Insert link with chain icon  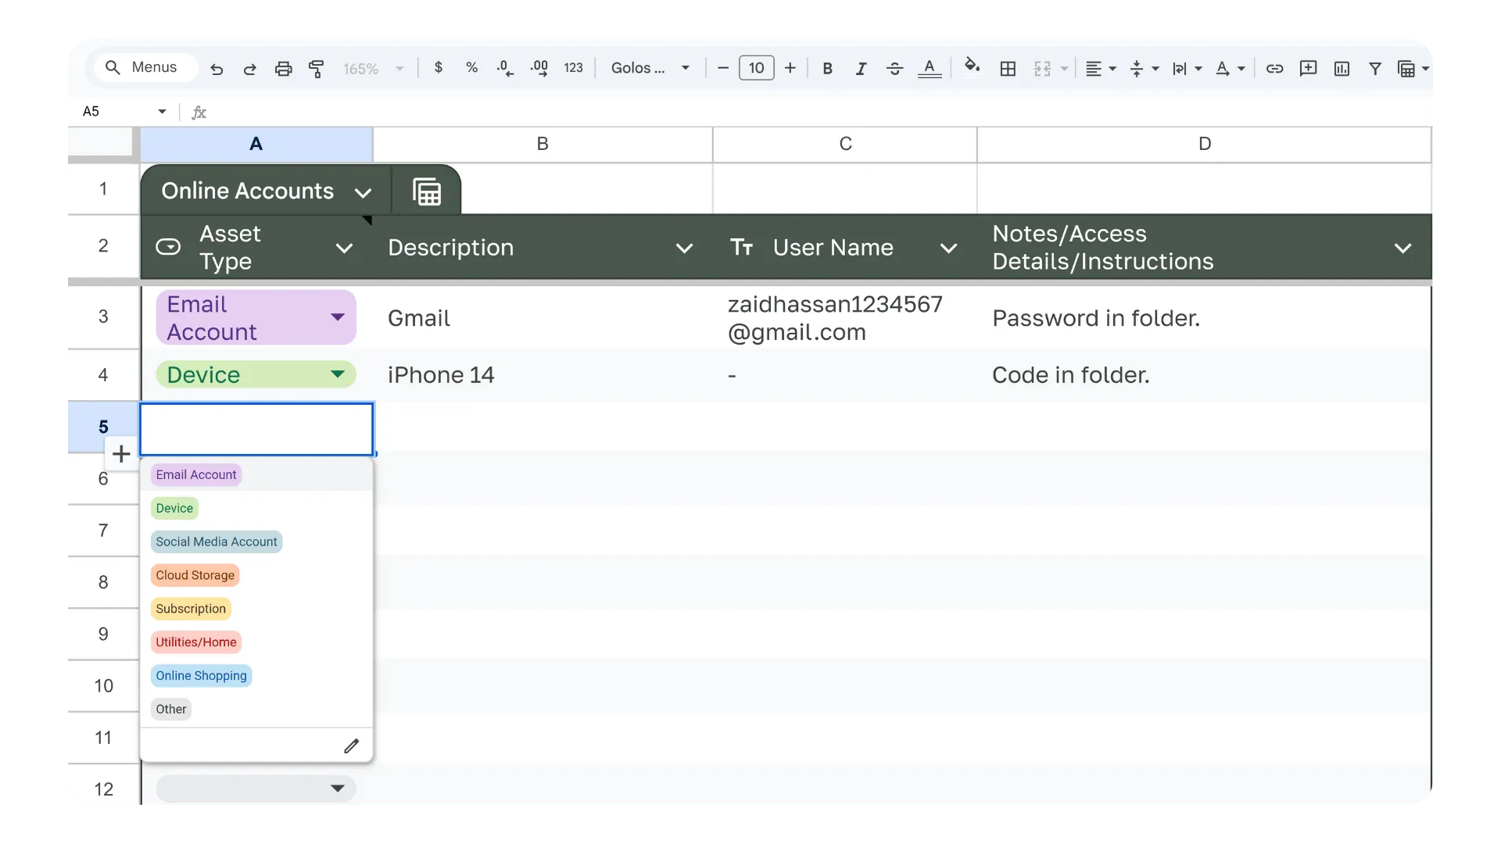(1274, 69)
